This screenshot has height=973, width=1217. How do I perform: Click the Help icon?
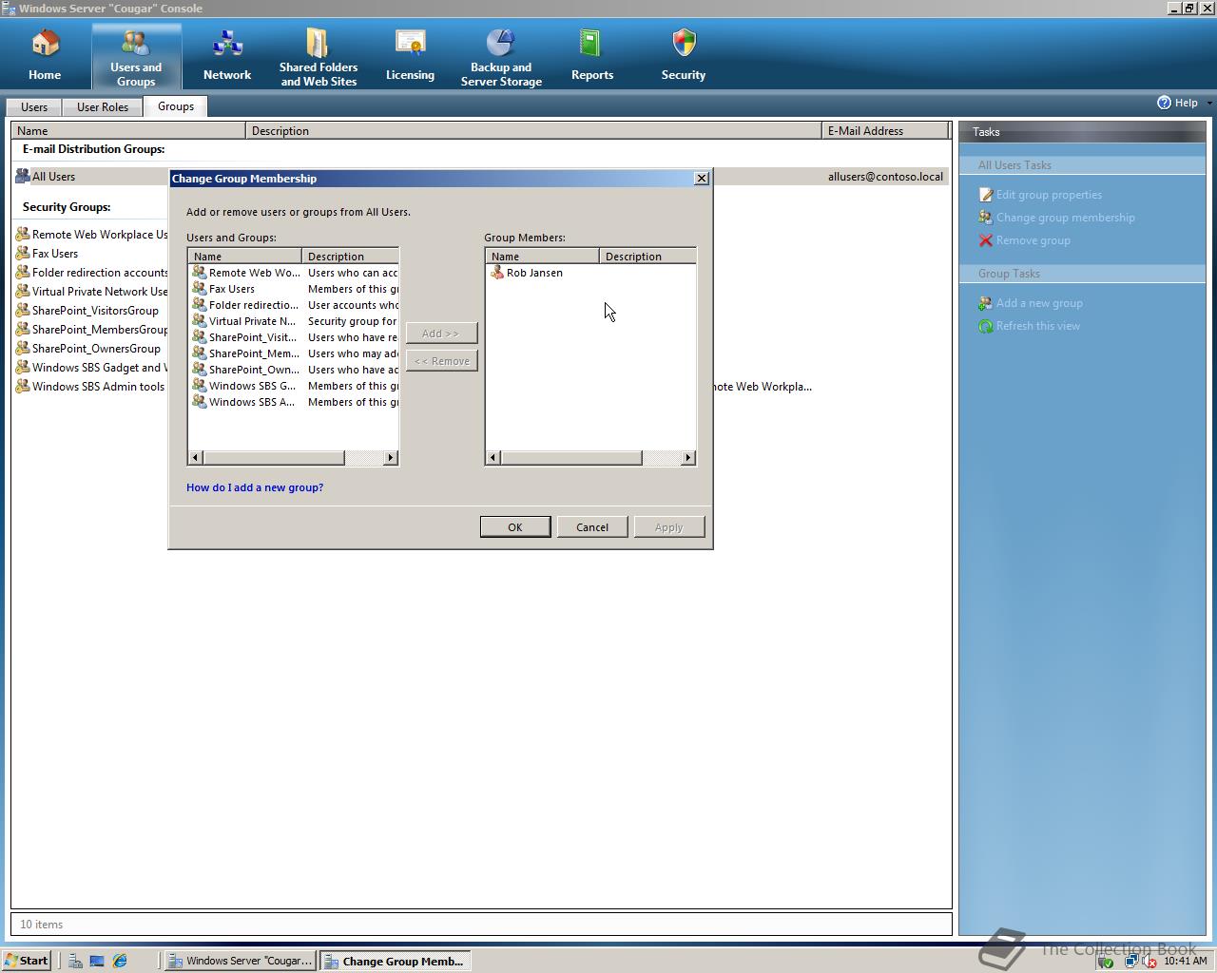[x=1164, y=103]
